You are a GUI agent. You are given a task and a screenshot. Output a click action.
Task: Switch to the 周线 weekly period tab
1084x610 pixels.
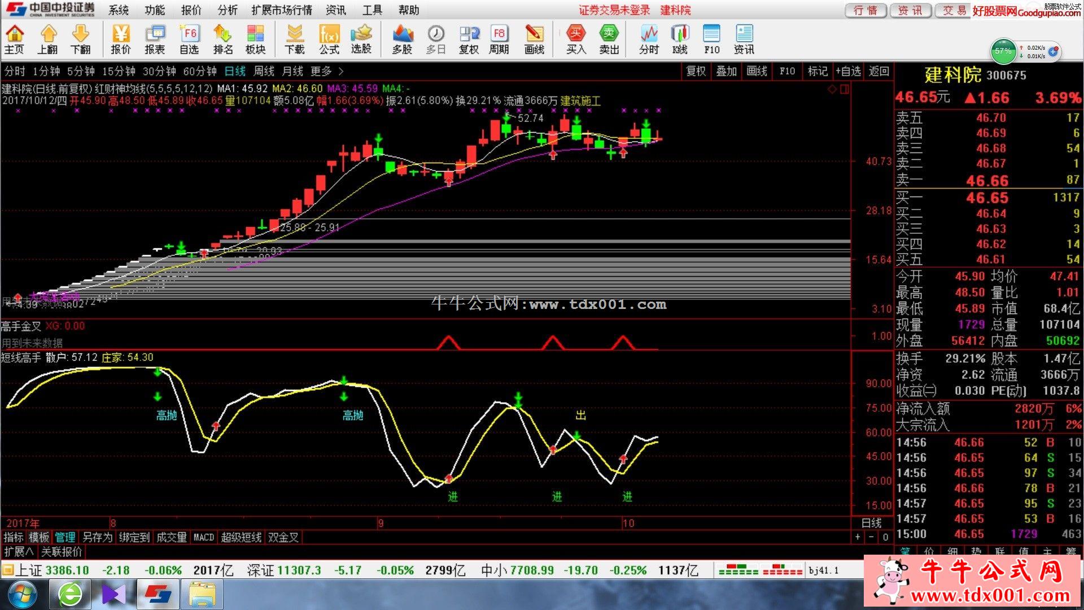[264, 71]
